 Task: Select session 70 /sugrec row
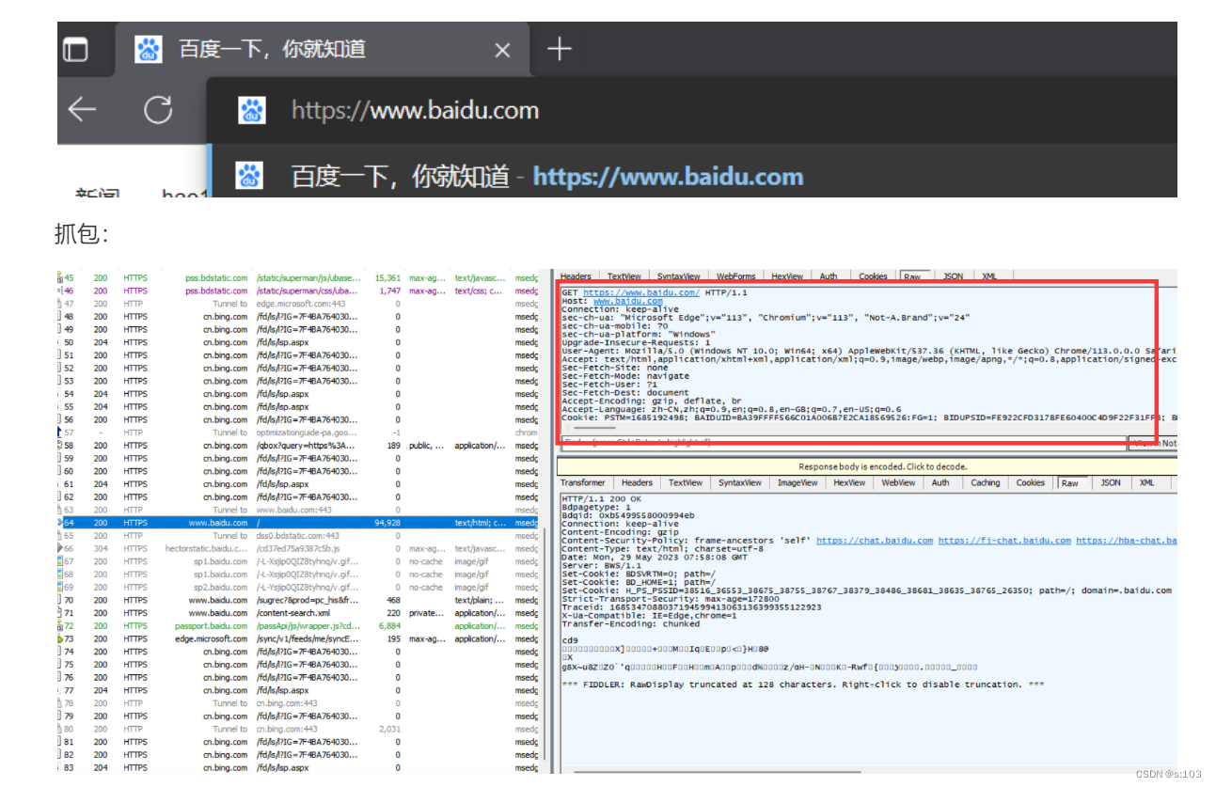[x=297, y=600]
